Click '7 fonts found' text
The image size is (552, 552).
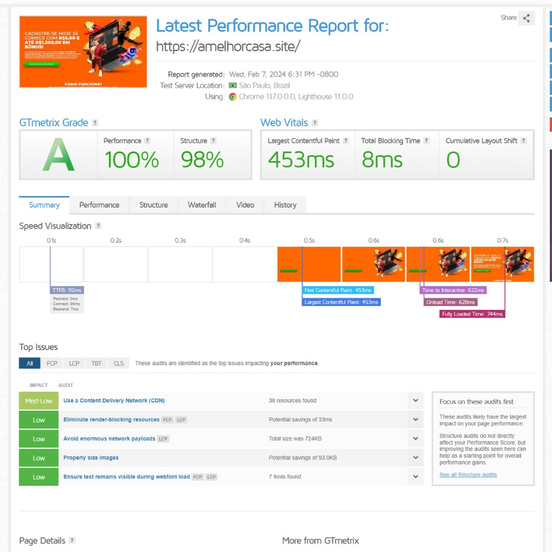coord(285,477)
